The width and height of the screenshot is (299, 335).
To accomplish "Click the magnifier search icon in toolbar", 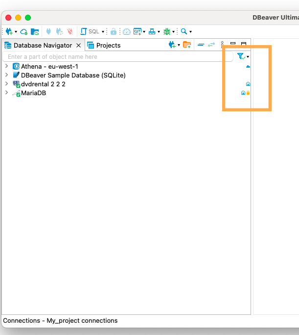I will [184, 31].
